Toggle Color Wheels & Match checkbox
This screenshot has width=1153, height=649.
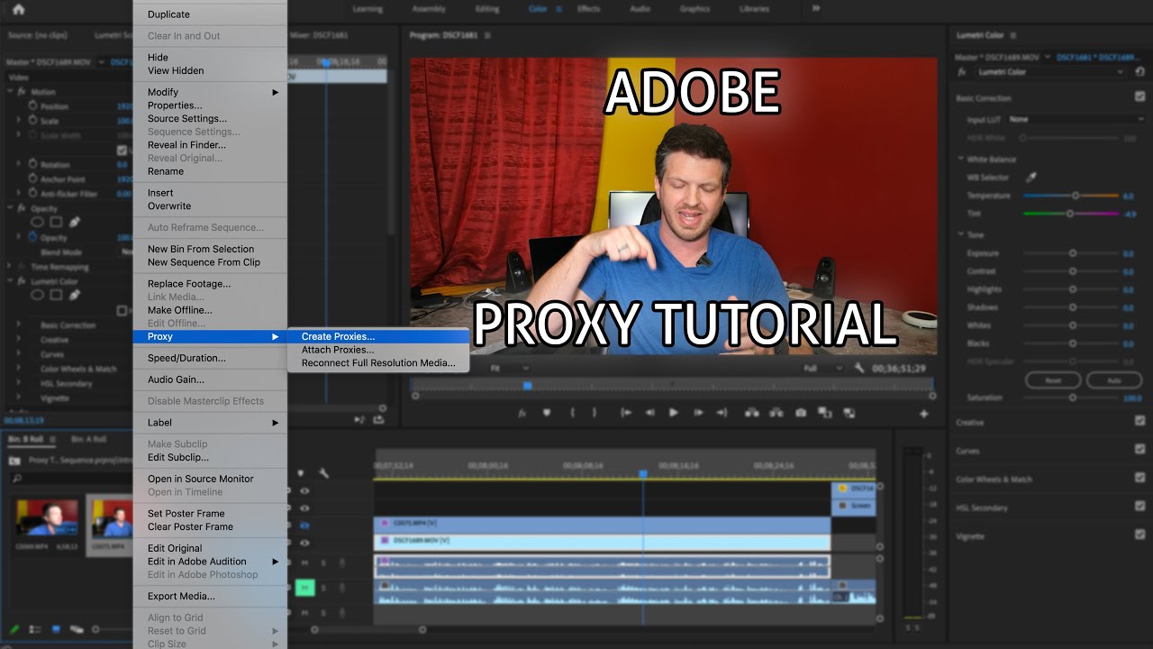(1140, 479)
